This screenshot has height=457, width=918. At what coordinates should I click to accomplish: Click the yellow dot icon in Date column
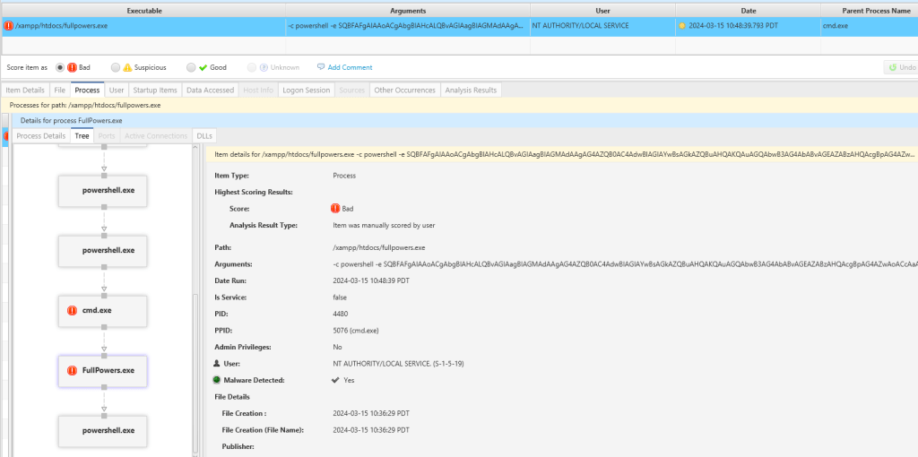coord(682,26)
